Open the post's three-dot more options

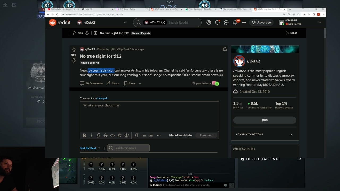141,83
